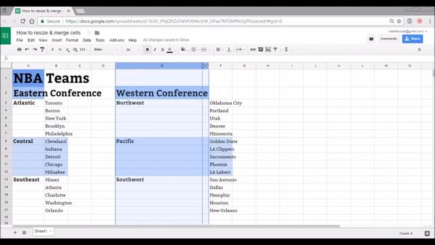The image size is (435, 245).
Task: Click the Western Conference cell
Action: click(162, 93)
